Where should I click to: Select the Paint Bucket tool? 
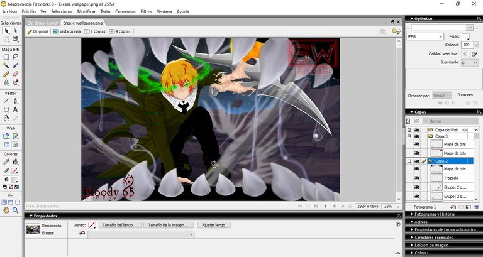pos(15,161)
